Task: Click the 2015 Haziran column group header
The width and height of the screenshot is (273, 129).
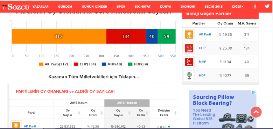Action: click(127, 103)
